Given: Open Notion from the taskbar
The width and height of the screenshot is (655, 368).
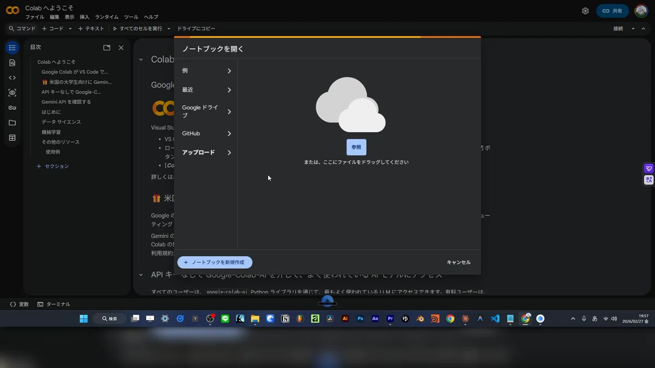Looking at the screenshot, I should click(x=285, y=319).
